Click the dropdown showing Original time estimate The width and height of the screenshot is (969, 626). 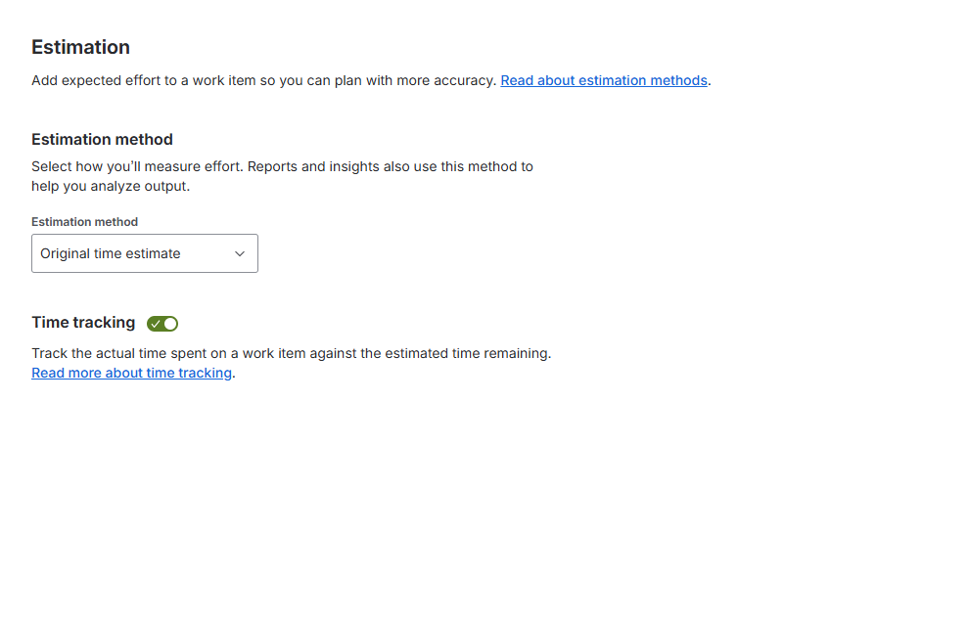point(145,252)
